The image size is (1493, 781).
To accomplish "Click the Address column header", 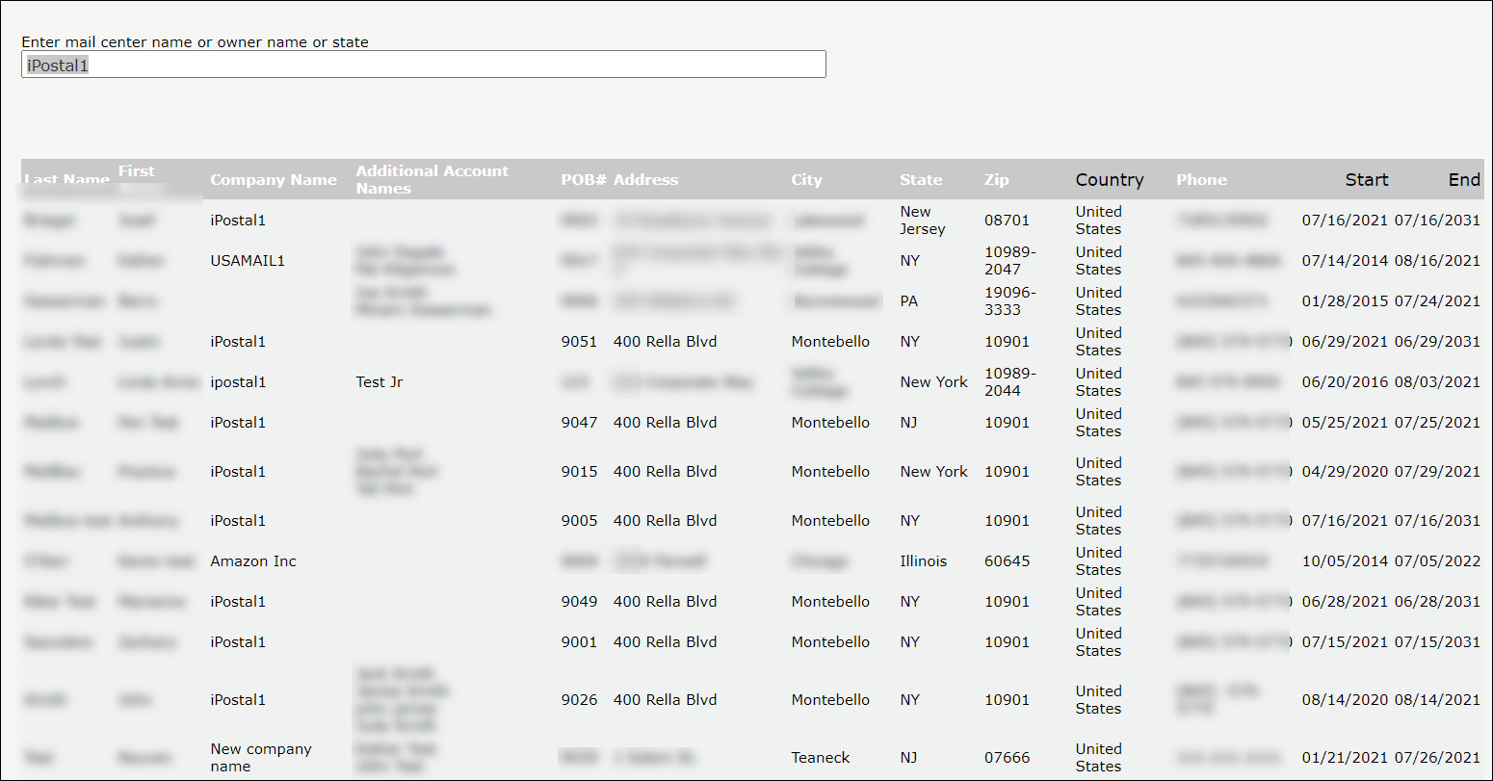I will pyautogui.click(x=645, y=180).
